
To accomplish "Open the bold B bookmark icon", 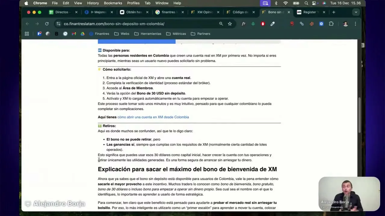I will (x=56, y=34).
